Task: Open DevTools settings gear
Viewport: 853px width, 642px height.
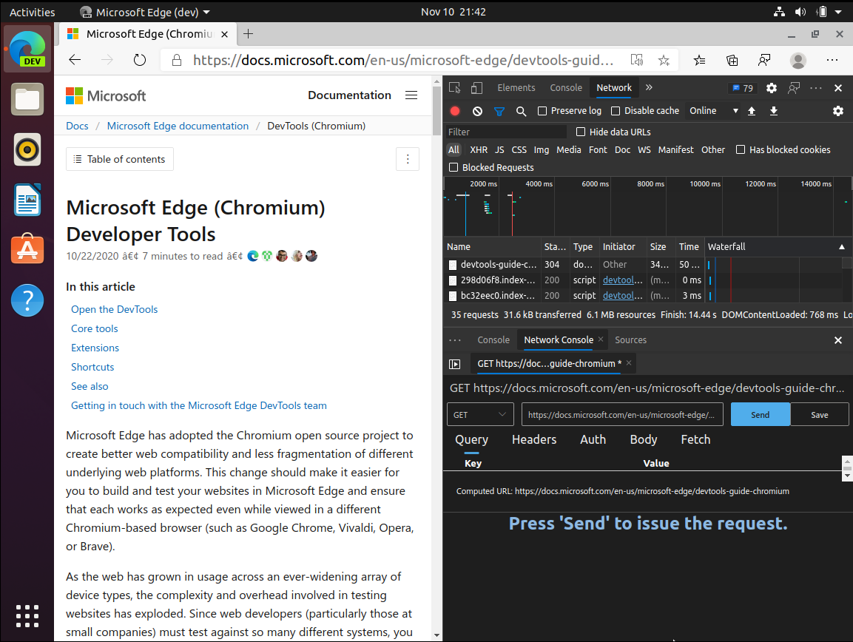Action: tap(771, 87)
